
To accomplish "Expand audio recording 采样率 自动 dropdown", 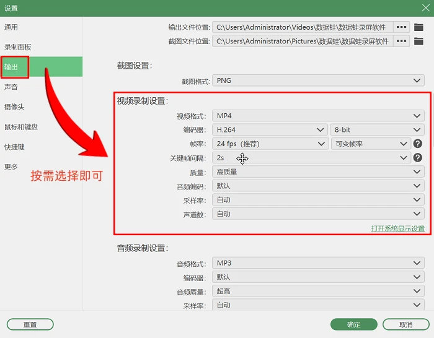I will point(318,305).
